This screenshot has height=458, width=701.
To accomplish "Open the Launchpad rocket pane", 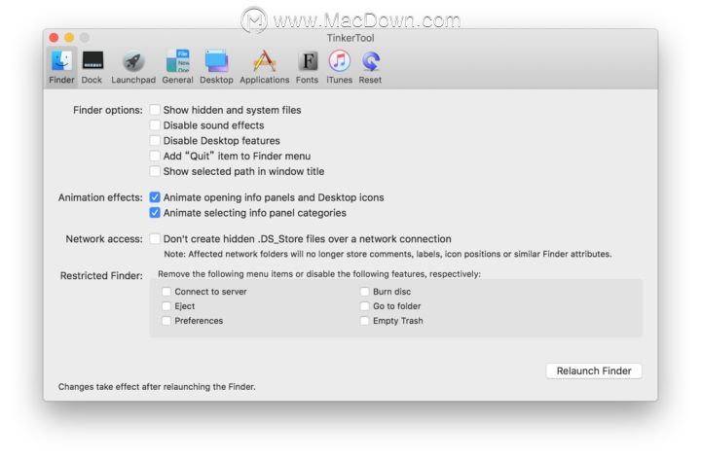I will [133, 67].
